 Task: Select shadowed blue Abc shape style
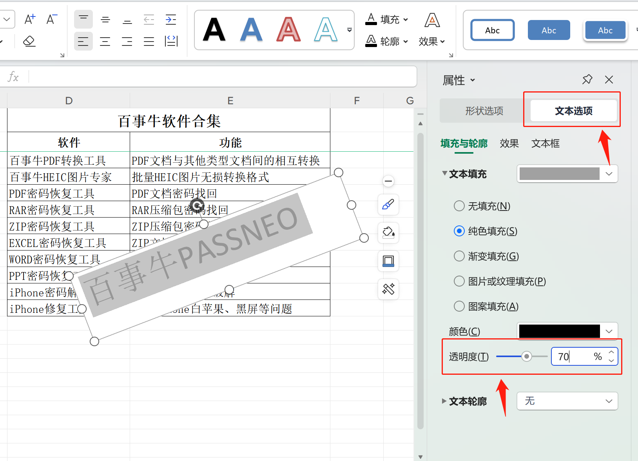605,30
